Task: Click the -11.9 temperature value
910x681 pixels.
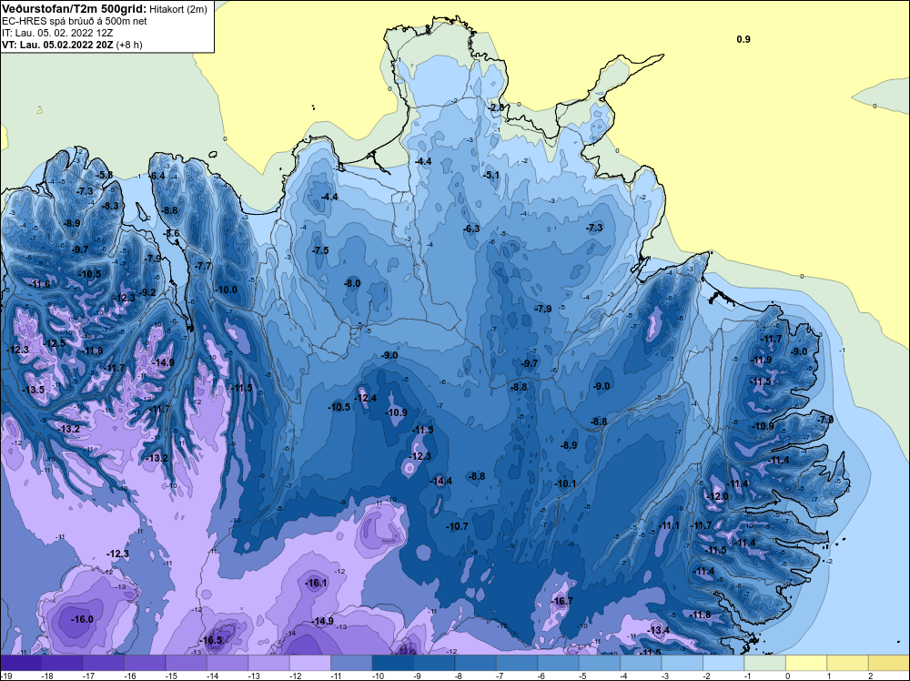Action: (x=762, y=360)
